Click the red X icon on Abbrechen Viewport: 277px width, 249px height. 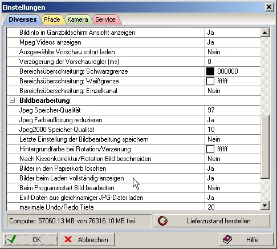click(68, 239)
